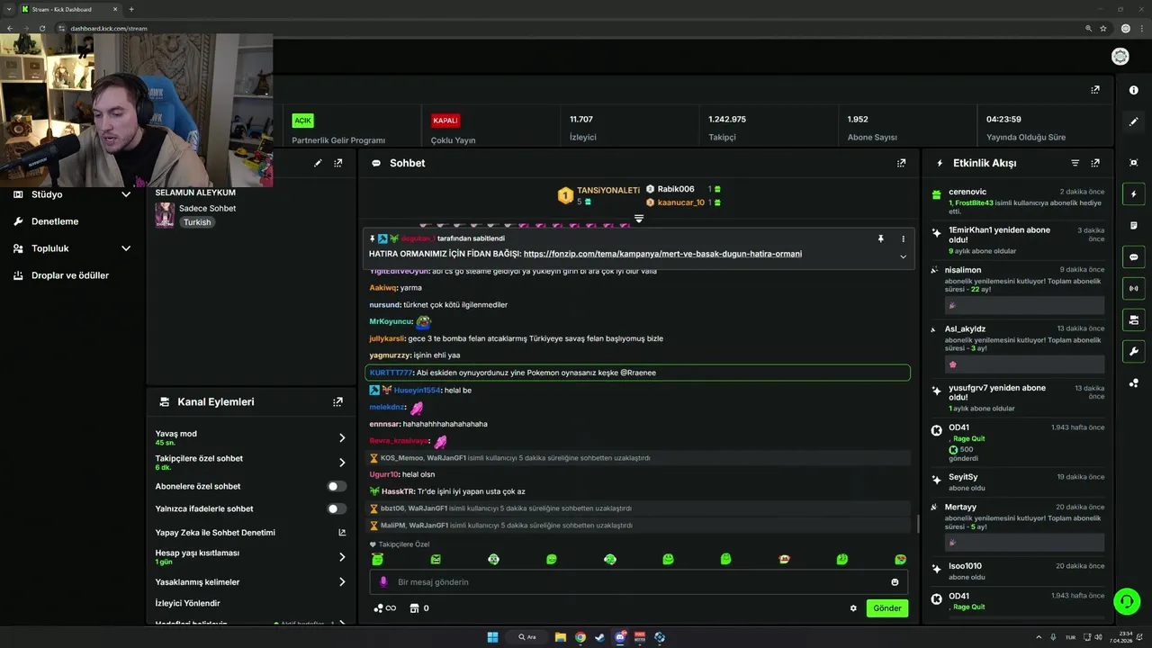Click the Chrome icon in taskbar
The image size is (1152, 648).
pos(580,637)
